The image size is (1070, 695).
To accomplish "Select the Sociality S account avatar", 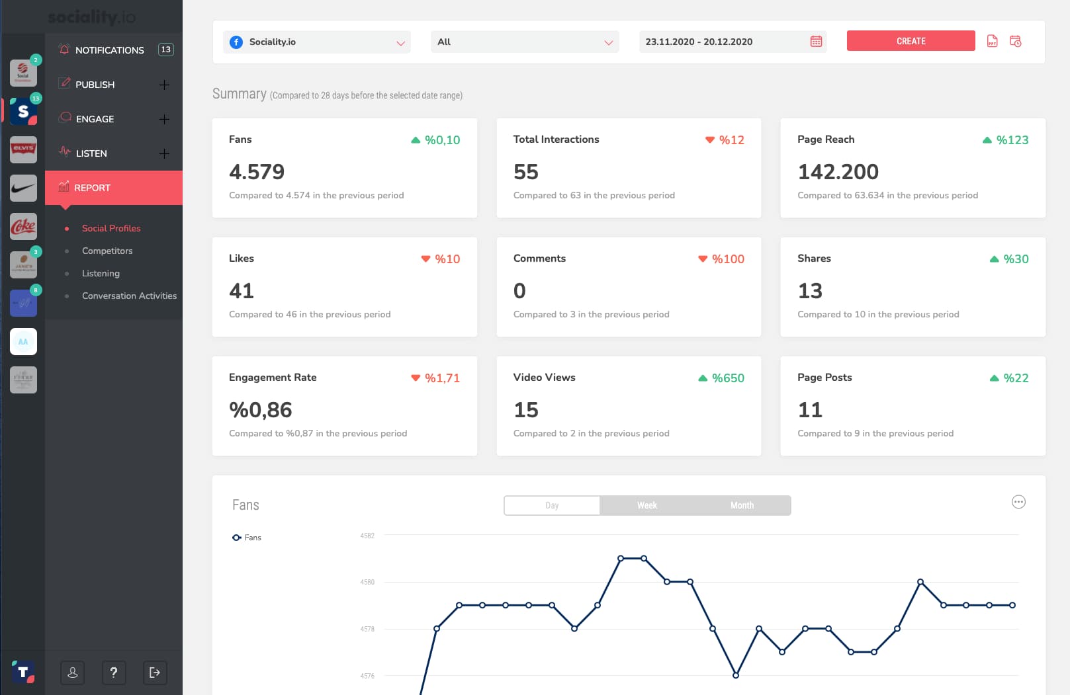I will [x=23, y=112].
